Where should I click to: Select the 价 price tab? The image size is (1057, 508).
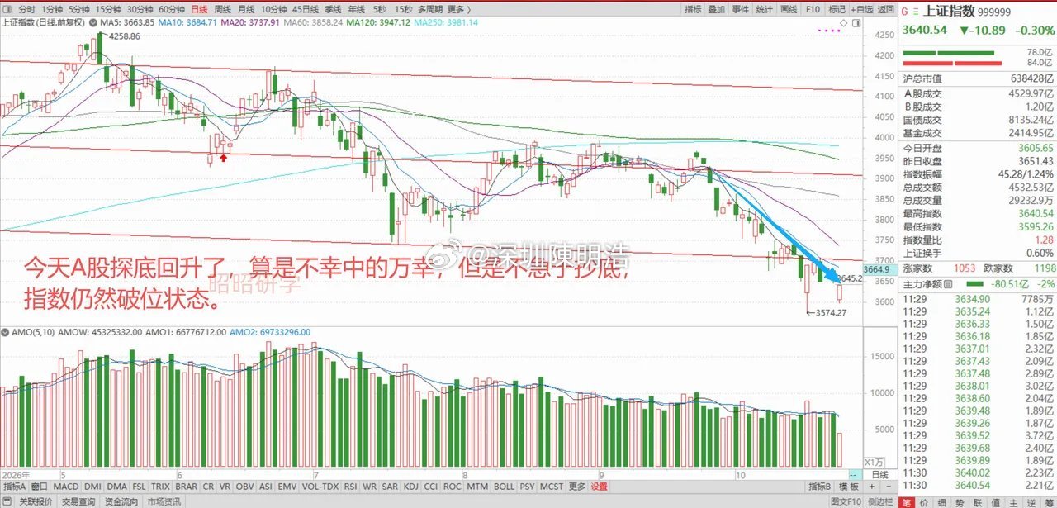(x=924, y=501)
